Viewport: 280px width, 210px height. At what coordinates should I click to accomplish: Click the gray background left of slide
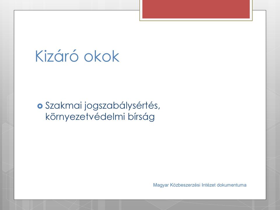click(x=7, y=107)
